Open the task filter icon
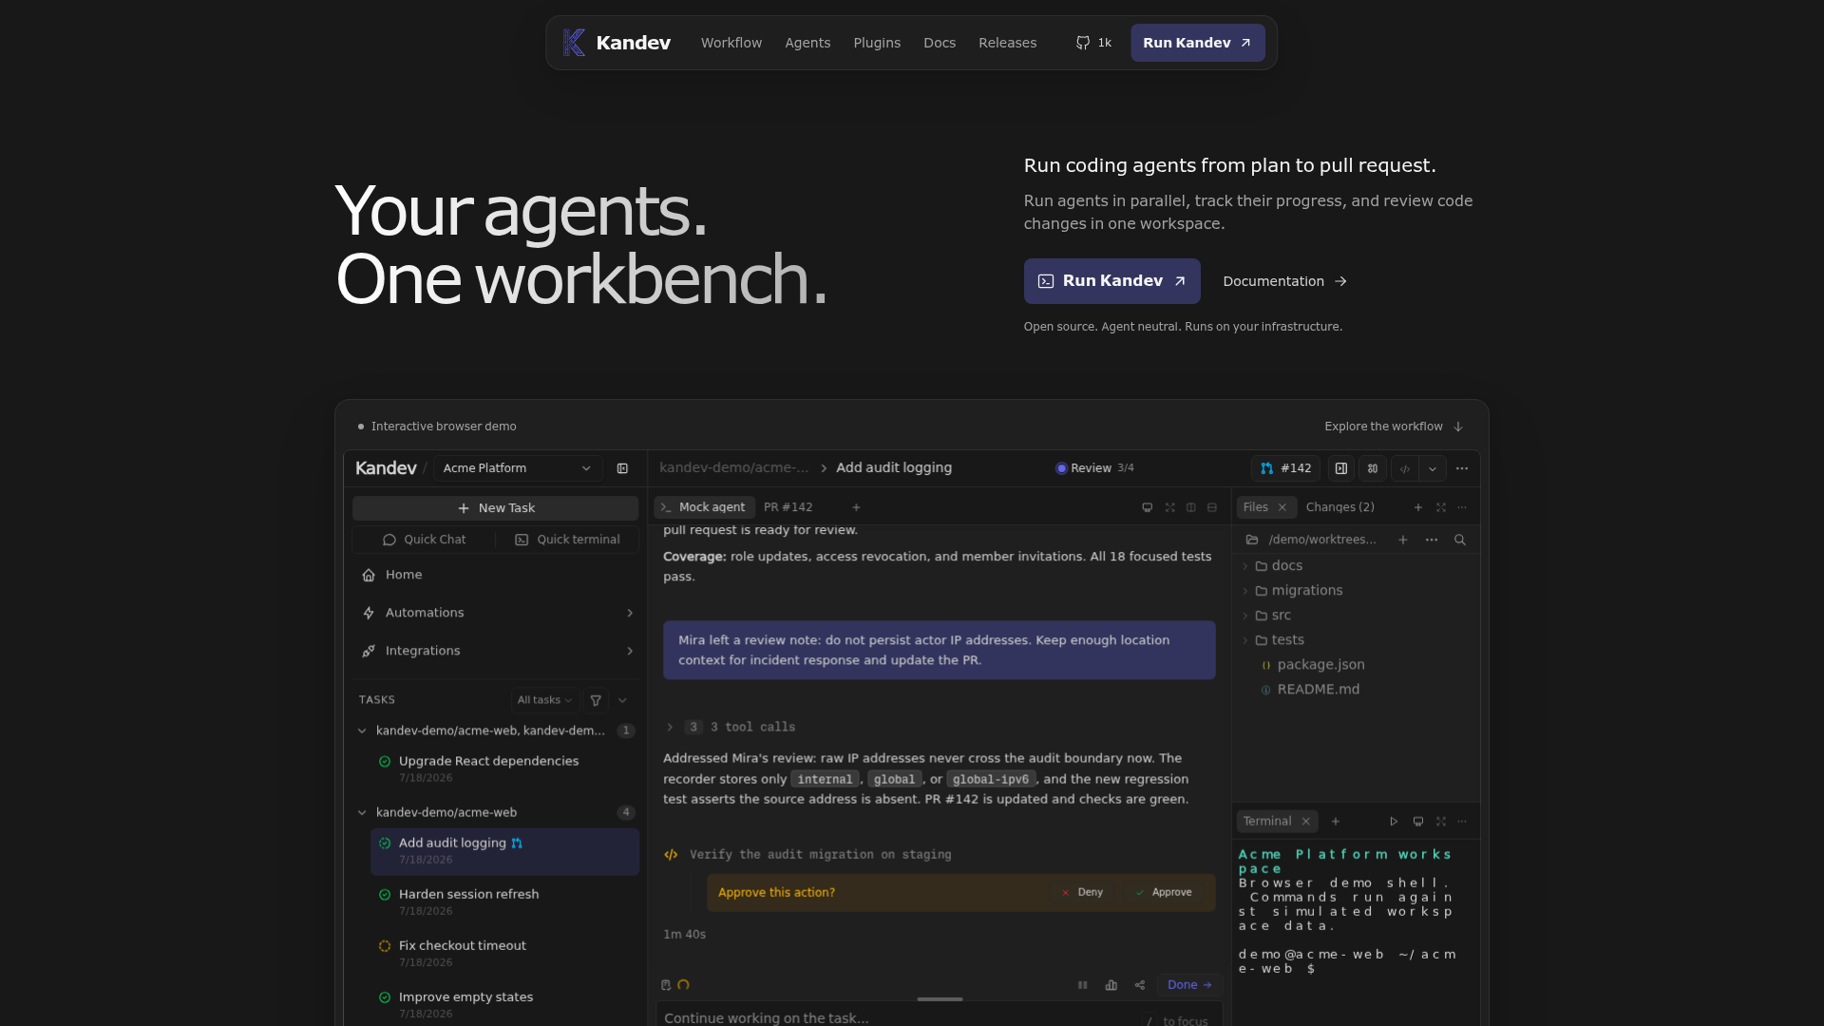This screenshot has height=1026, width=1824. coord(596,700)
